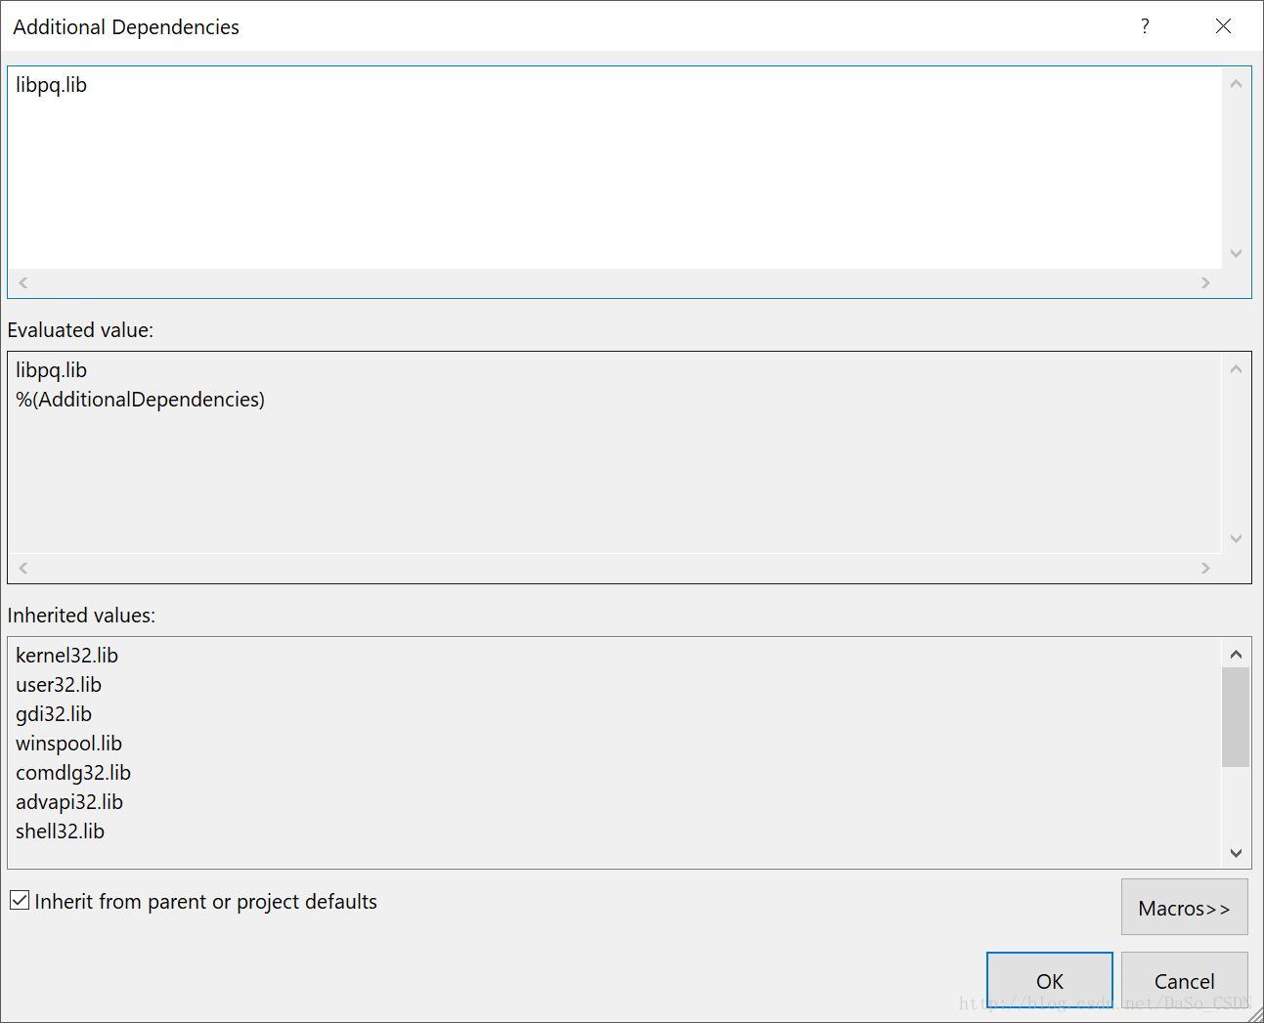Click down arrow of Inherited values scrollbar

click(x=1236, y=853)
